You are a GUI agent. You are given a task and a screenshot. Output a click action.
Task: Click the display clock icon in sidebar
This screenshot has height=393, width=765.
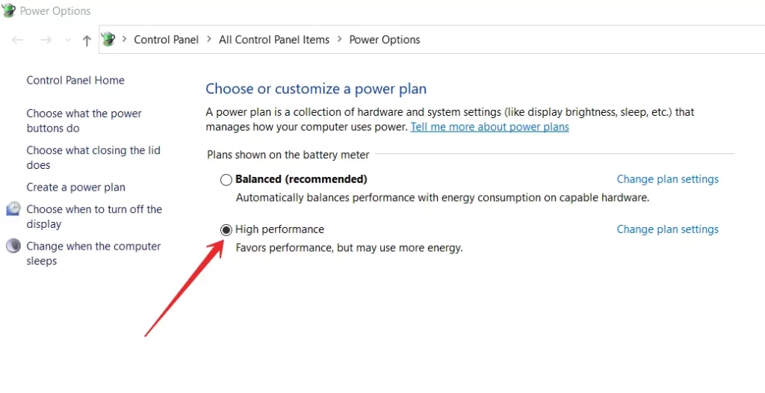point(13,209)
